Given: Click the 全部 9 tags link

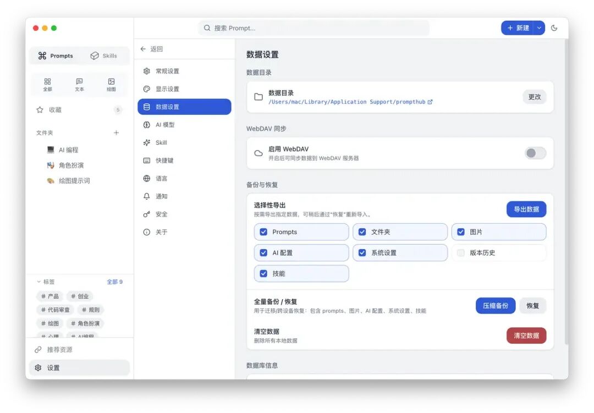Looking at the screenshot, I should pyautogui.click(x=114, y=282).
